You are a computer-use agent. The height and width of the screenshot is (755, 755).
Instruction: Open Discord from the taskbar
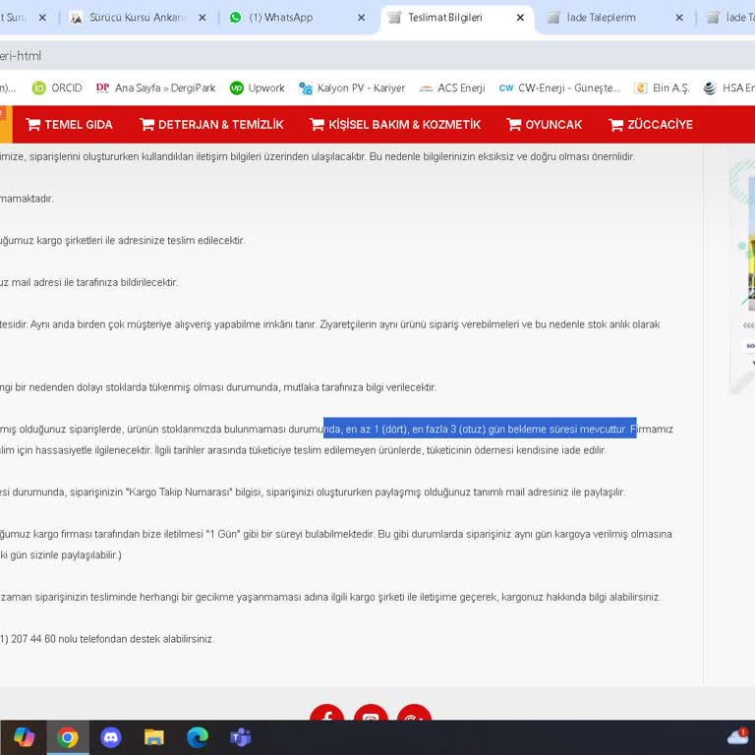111,737
